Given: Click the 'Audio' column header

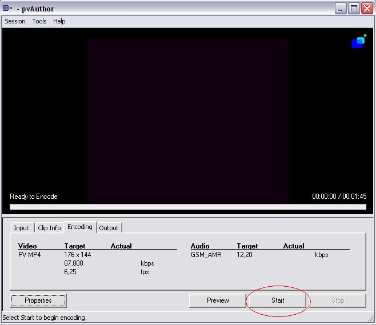Looking at the screenshot, I should pyautogui.click(x=200, y=246).
